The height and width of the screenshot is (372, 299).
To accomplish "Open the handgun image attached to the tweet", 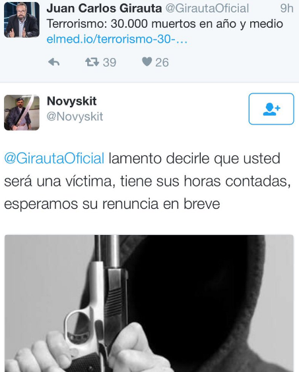I will [149, 304].
